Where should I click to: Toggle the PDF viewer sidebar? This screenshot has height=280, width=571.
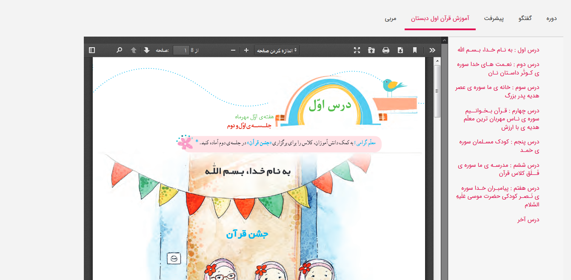pyautogui.click(x=92, y=50)
